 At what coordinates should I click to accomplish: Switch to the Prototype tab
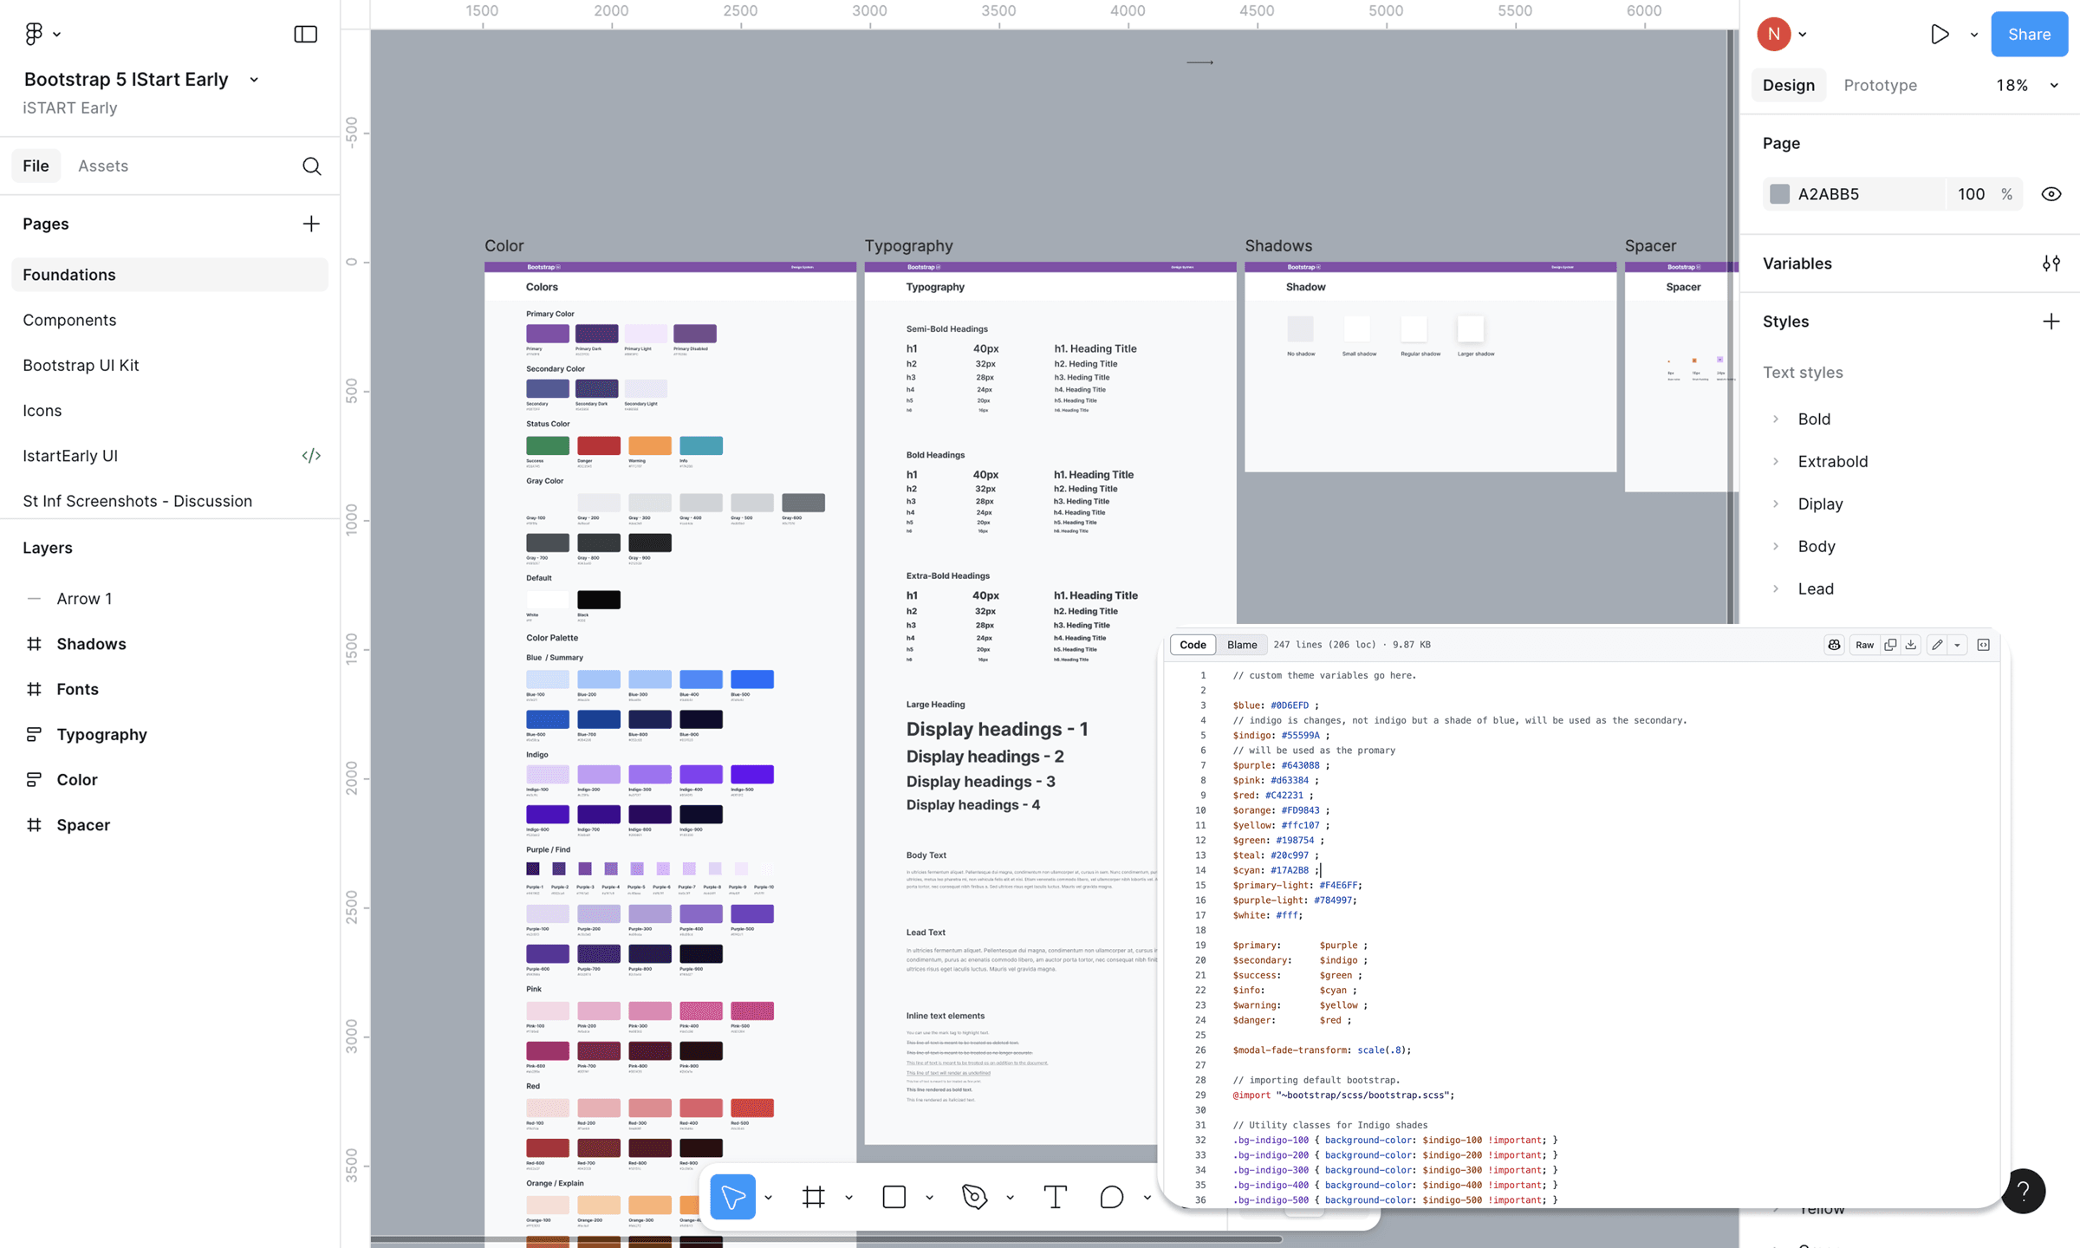tap(1880, 85)
